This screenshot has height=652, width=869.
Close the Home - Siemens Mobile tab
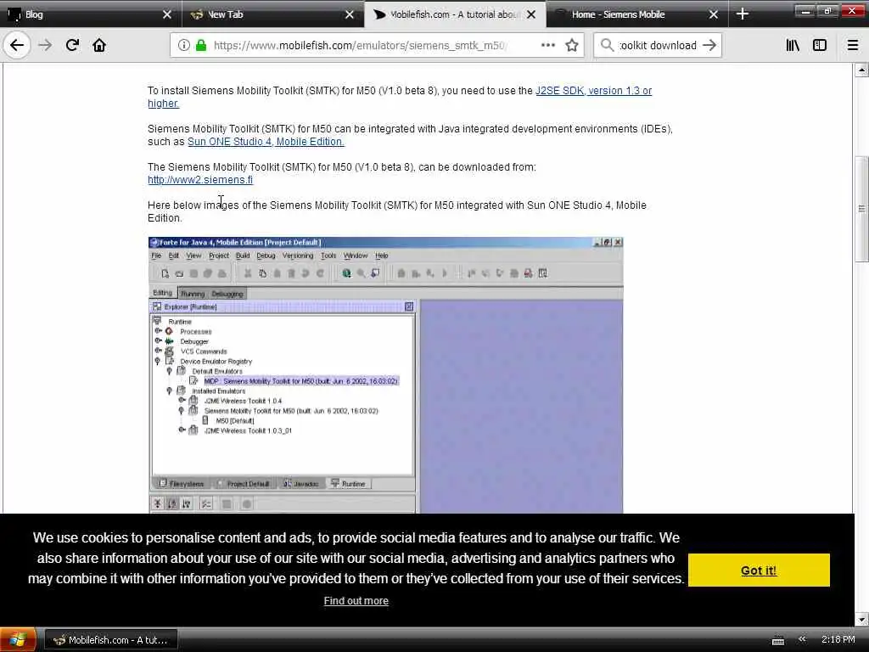pyautogui.click(x=713, y=14)
